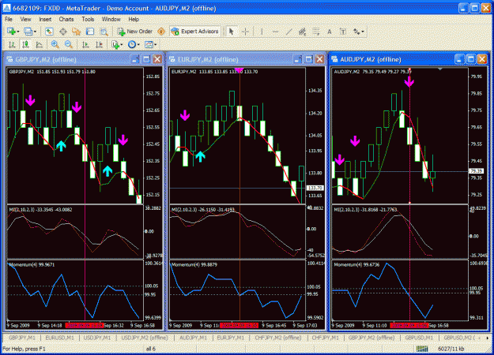The image size is (494, 355).
Task: Click the 79.39 price marker in AUDJPY
Action: (x=476, y=171)
